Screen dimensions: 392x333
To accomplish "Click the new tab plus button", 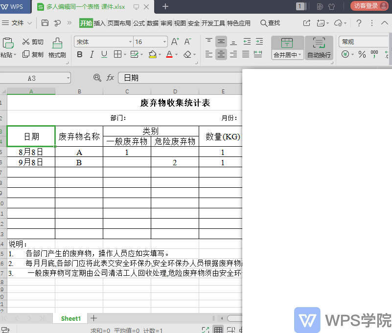I will pyautogui.click(x=165, y=6).
